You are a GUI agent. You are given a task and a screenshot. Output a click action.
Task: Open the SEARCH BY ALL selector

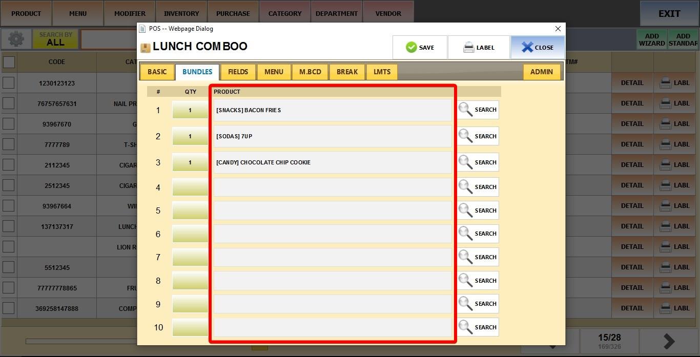click(55, 39)
